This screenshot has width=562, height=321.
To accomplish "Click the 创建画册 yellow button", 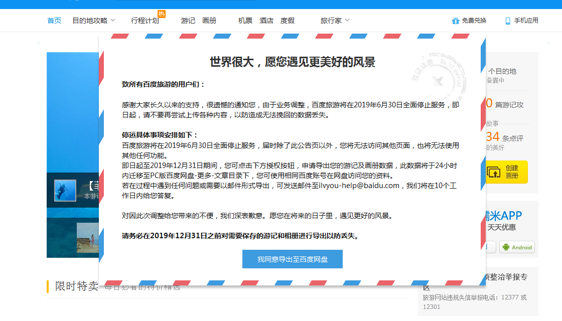I will pyautogui.click(x=506, y=172).
